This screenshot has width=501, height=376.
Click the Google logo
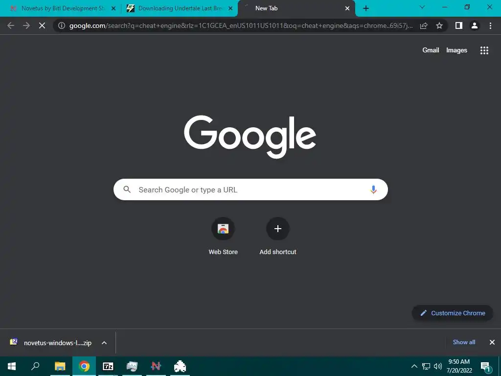click(x=250, y=137)
